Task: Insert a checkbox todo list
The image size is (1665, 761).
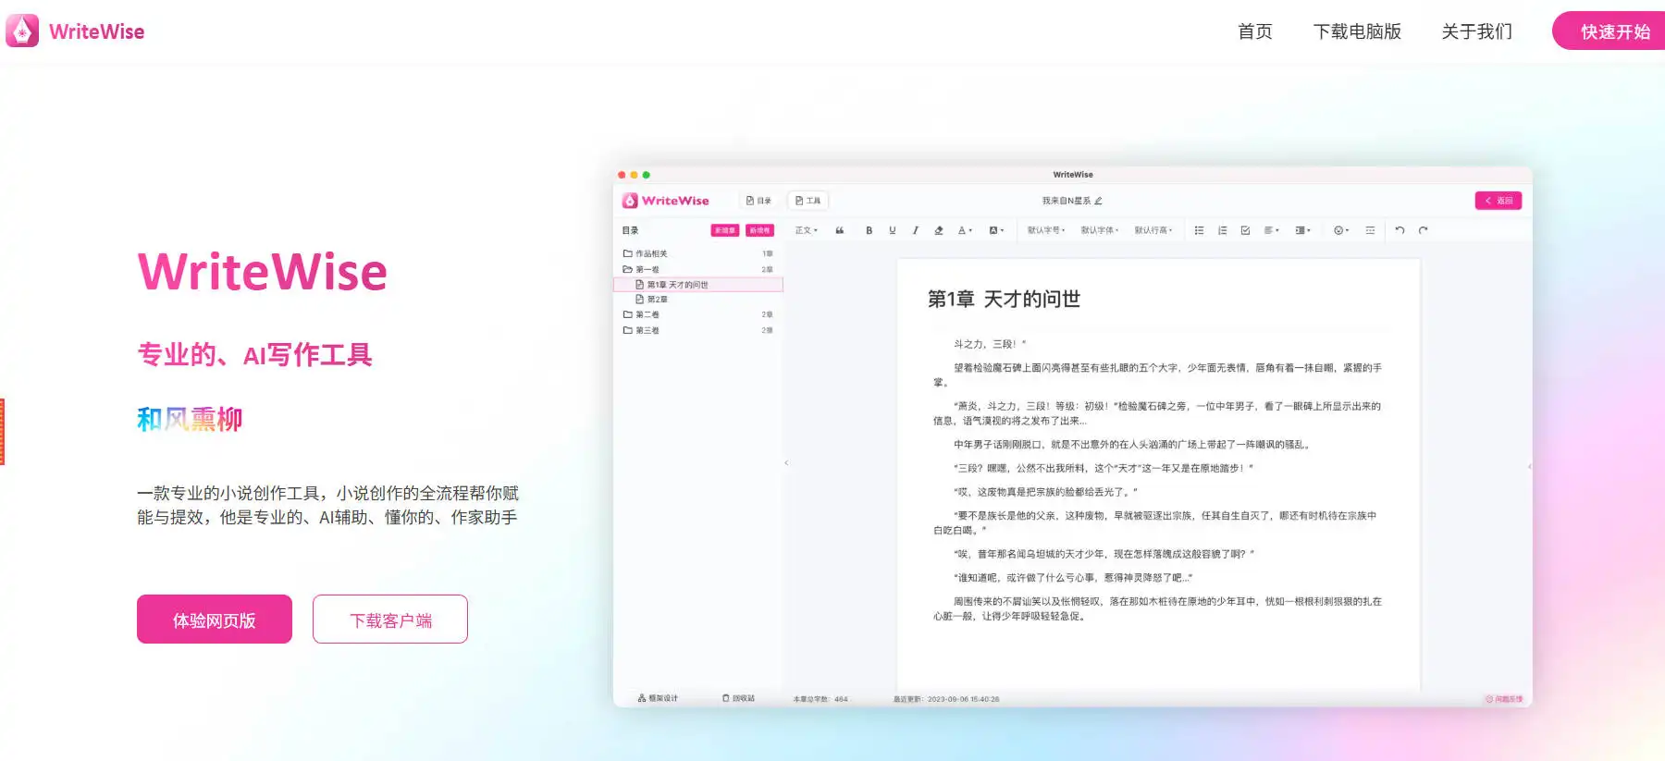Action: [1245, 230]
